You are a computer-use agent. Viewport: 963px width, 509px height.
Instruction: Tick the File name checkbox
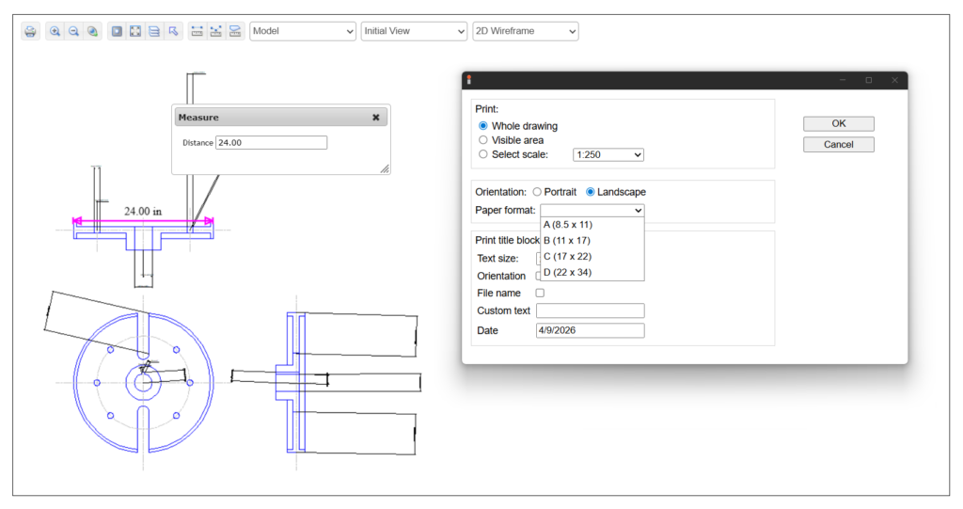tap(540, 294)
